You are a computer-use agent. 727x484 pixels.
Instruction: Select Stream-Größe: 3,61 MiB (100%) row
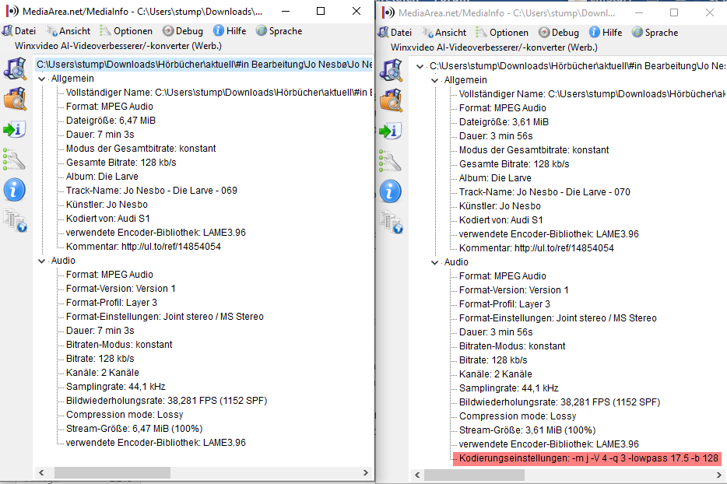pos(527,430)
